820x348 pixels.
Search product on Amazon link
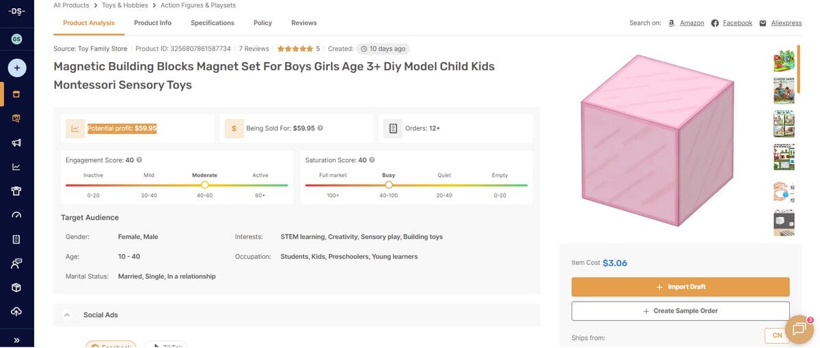(x=692, y=23)
